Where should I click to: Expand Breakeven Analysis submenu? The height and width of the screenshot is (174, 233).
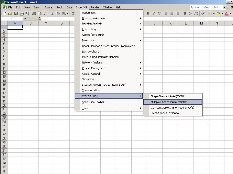109,18
